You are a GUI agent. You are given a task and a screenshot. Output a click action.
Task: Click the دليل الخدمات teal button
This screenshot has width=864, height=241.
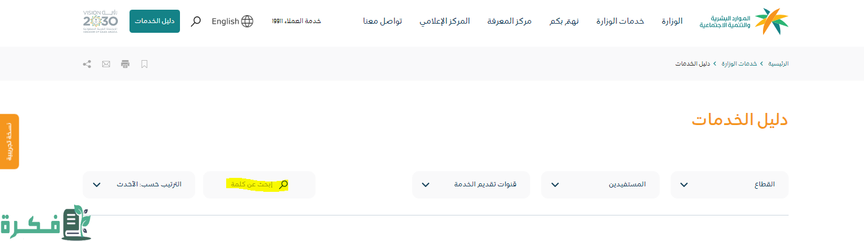(154, 21)
